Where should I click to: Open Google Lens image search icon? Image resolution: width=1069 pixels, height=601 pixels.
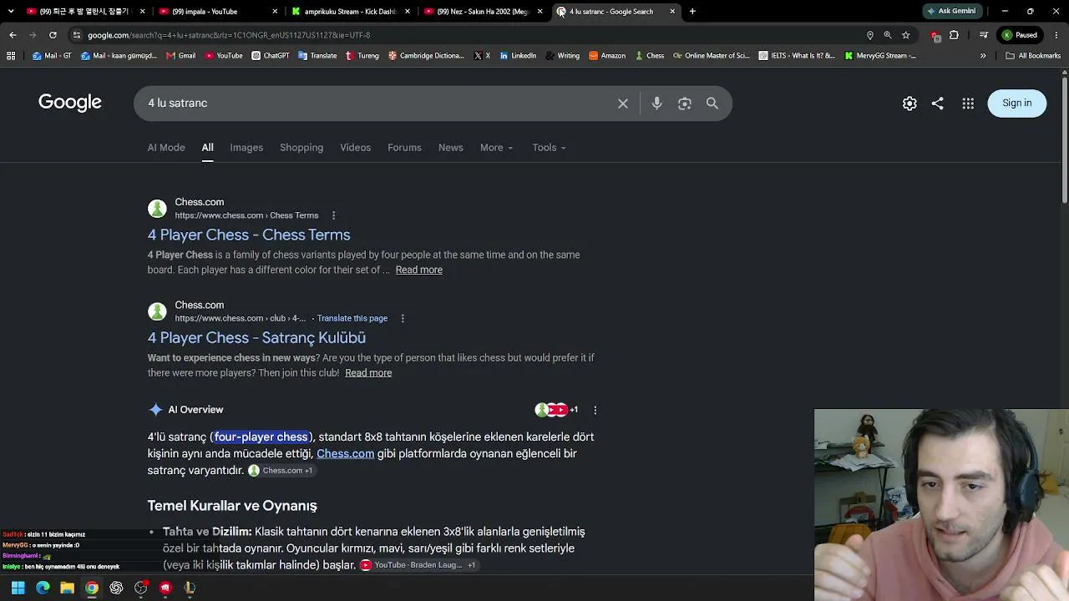coord(685,104)
